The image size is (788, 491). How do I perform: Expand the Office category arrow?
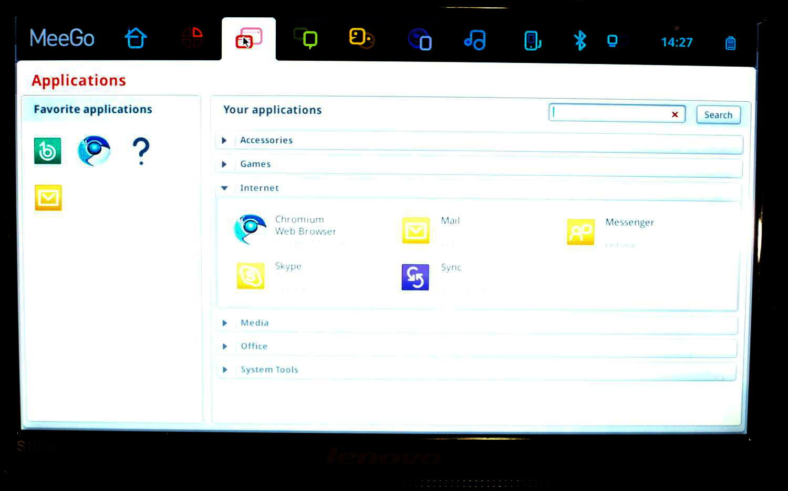(225, 346)
